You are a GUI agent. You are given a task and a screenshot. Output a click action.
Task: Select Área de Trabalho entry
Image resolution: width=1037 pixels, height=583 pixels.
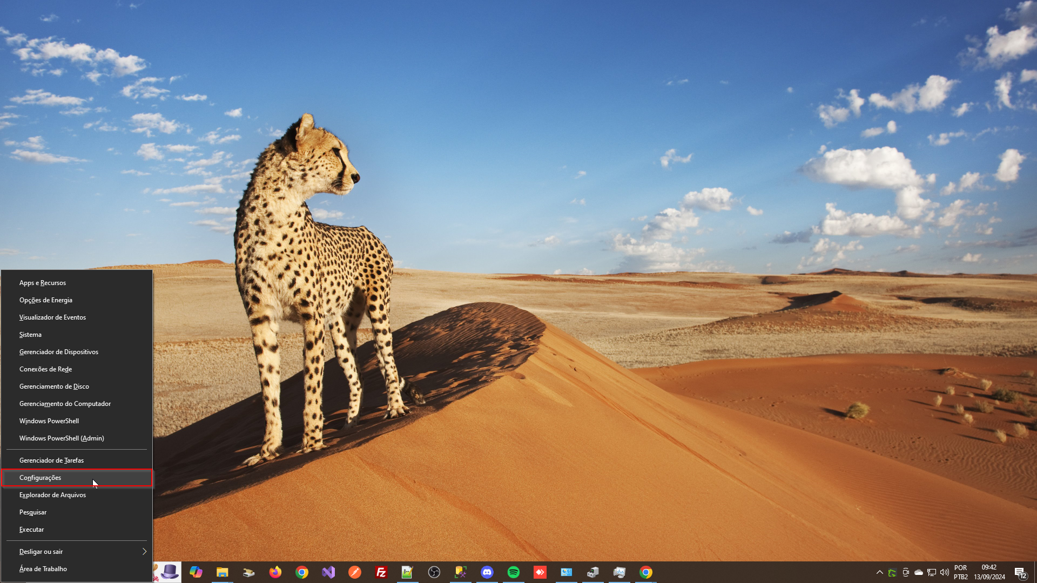77,569
